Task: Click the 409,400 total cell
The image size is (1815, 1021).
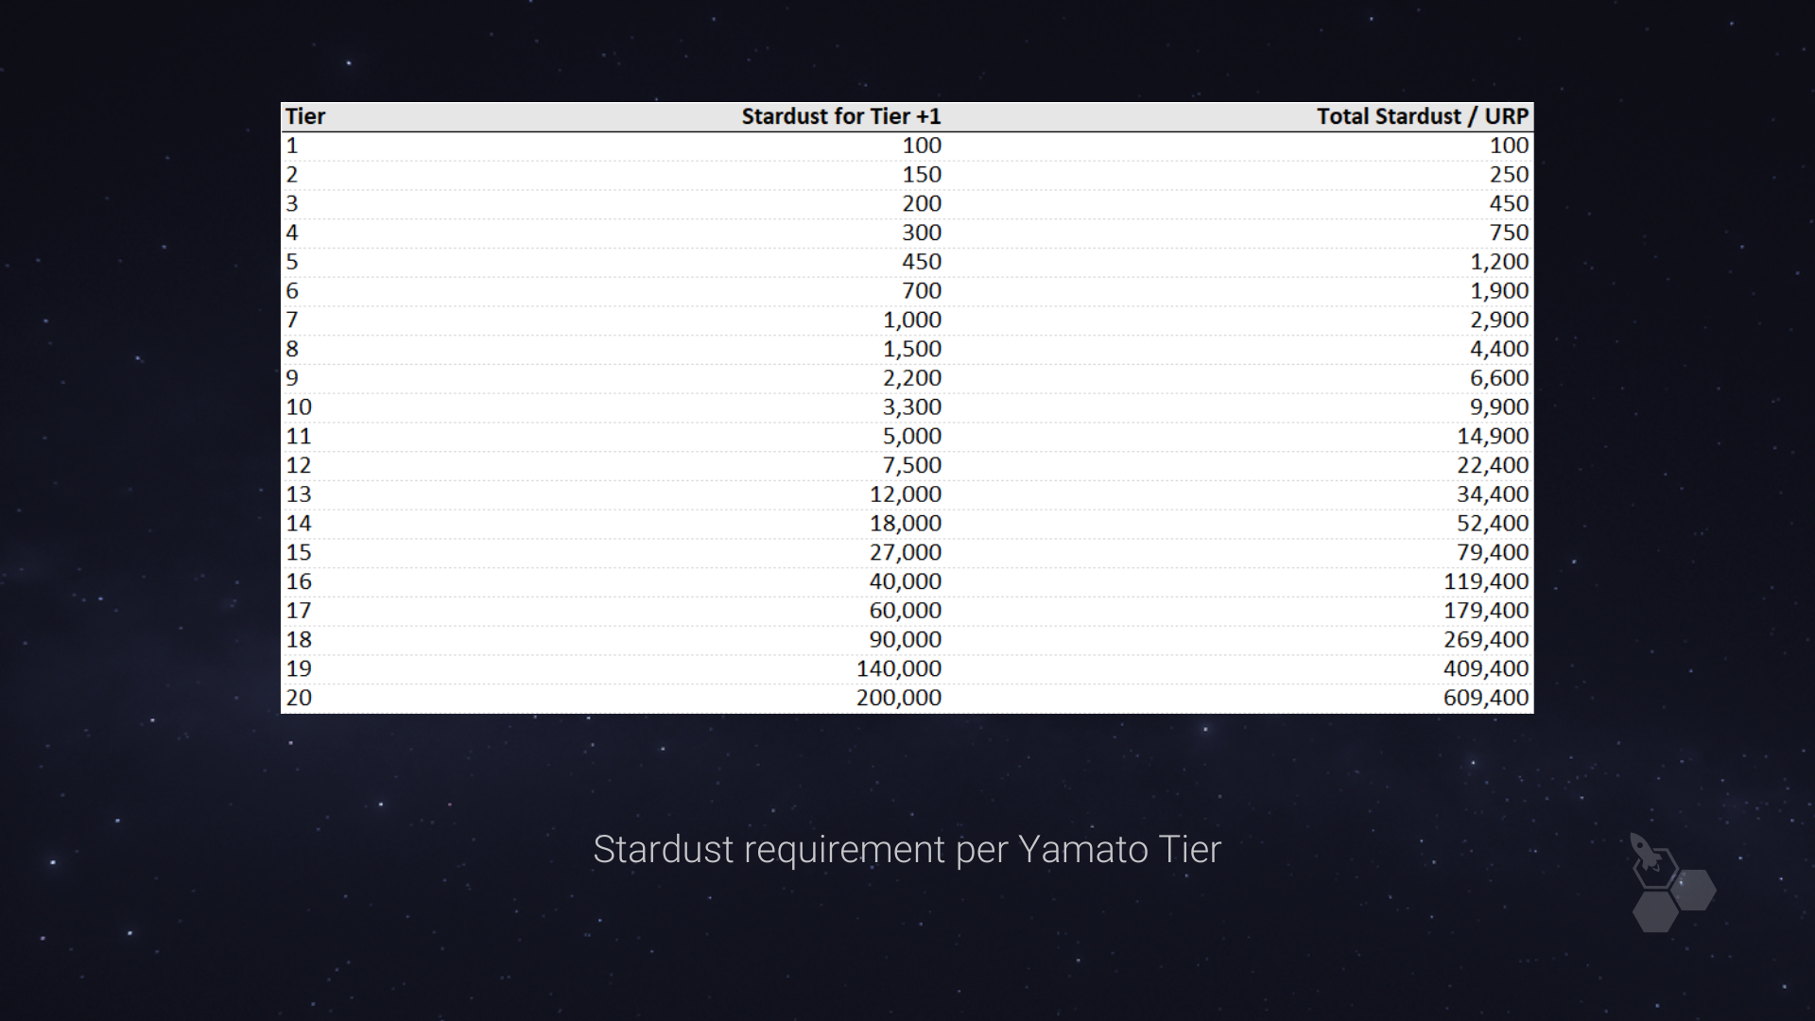Action: coord(1486,668)
